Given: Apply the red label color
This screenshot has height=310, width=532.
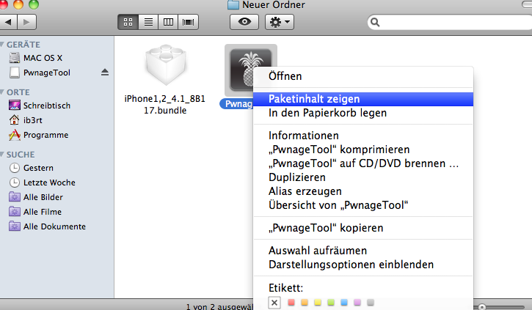Looking at the screenshot, I should click(x=291, y=302).
